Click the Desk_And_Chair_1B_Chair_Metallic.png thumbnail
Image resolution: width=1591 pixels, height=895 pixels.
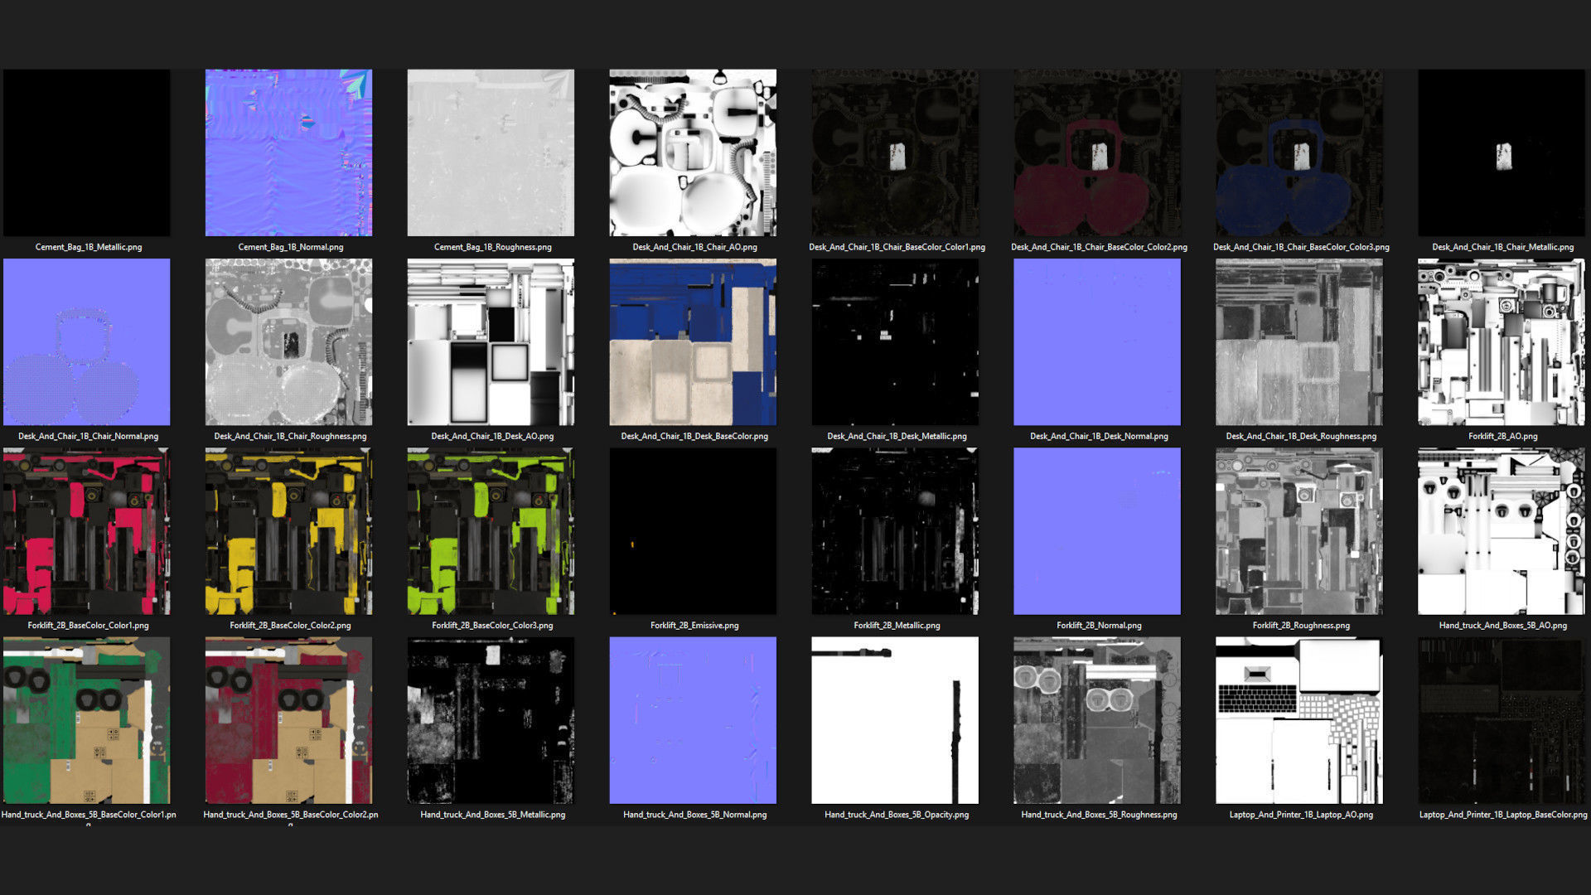[1502, 152]
